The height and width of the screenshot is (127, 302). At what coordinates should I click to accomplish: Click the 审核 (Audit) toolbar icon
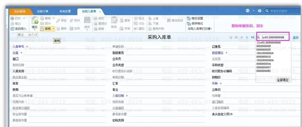pos(114,21)
